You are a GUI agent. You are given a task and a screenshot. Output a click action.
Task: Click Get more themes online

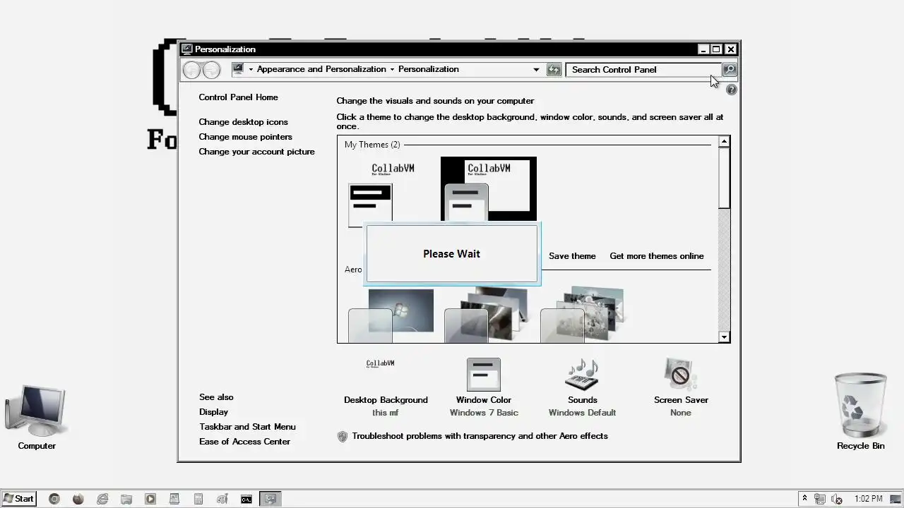[x=657, y=256]
